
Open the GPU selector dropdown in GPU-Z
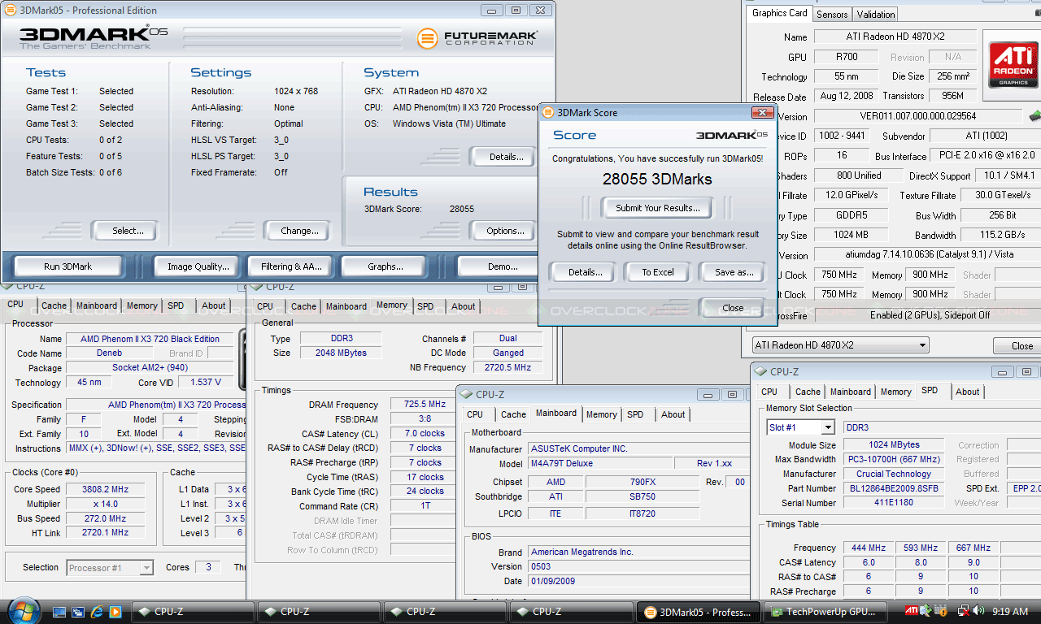pos(839,345)
